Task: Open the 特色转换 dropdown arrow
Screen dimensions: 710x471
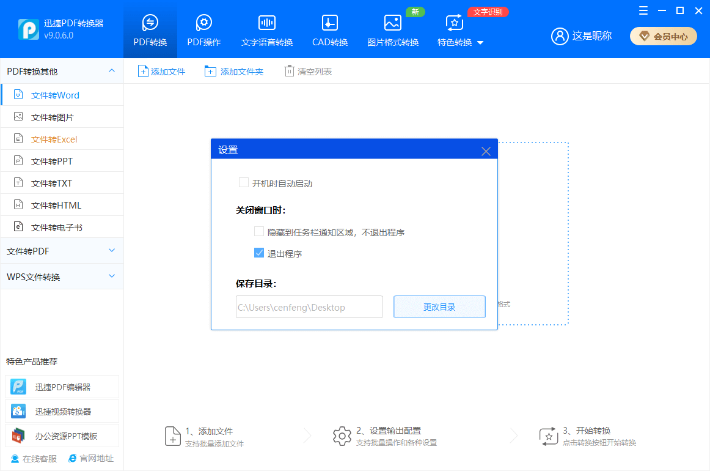Action: [480, 43]
